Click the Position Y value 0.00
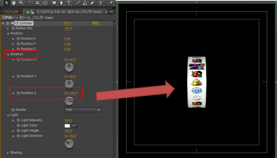Image resolution: width=277 pixels, height=158 pixels. coord(67,44)
